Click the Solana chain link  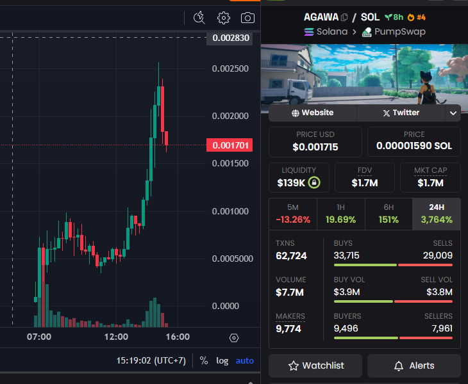pos(326,31)
